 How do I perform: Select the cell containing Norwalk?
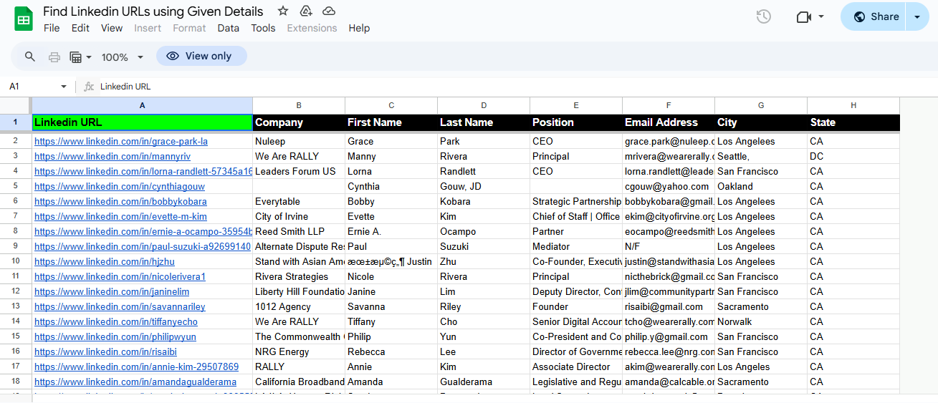761,322
